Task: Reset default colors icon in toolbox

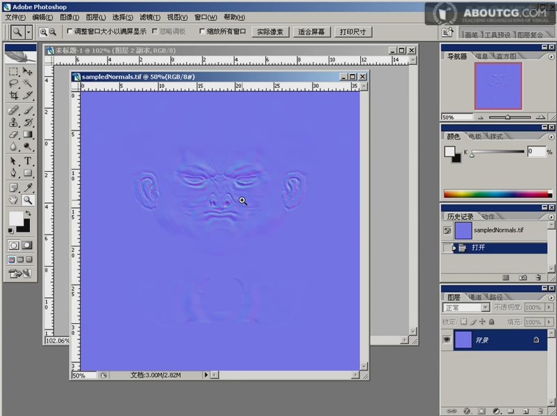Action: tap(10, 231)
